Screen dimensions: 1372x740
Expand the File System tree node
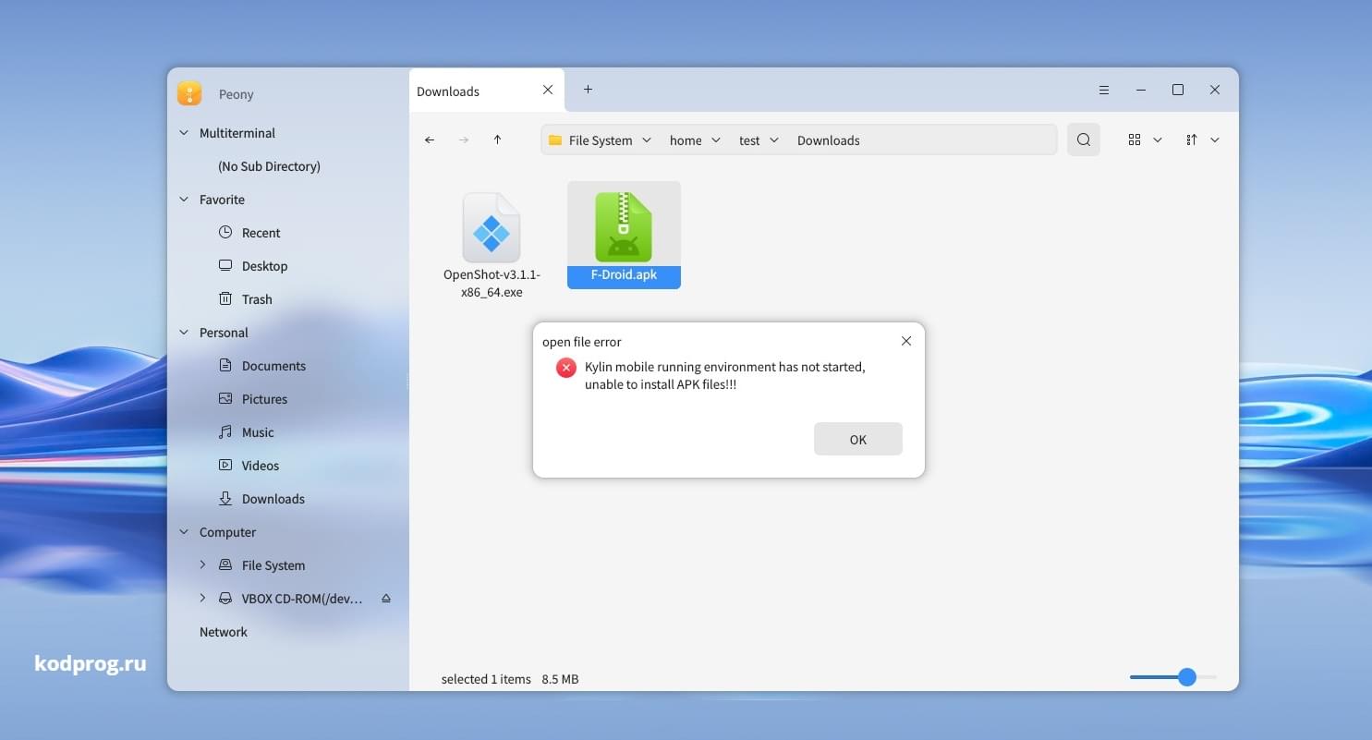coord(202,564)
